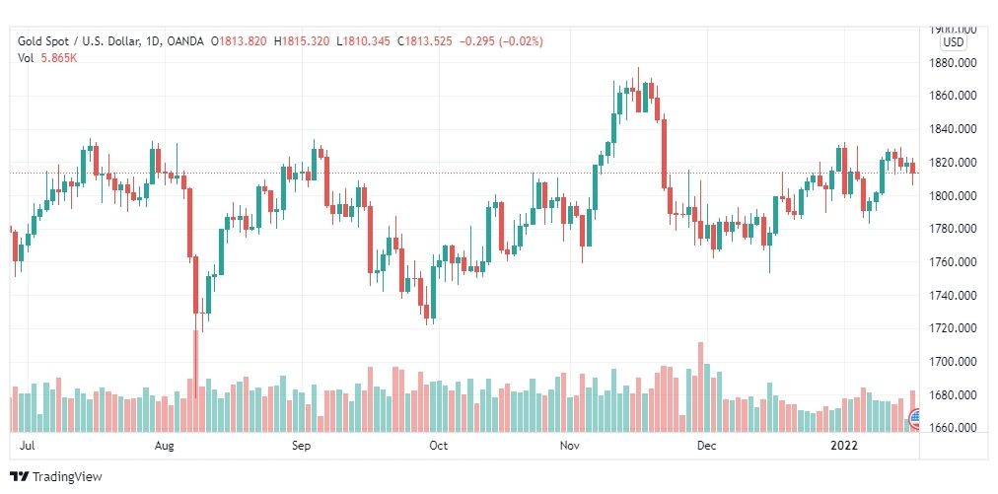Viewport: 998px width, 494px height.
Task: Click the TradingView logo icon
Action: 19,476
